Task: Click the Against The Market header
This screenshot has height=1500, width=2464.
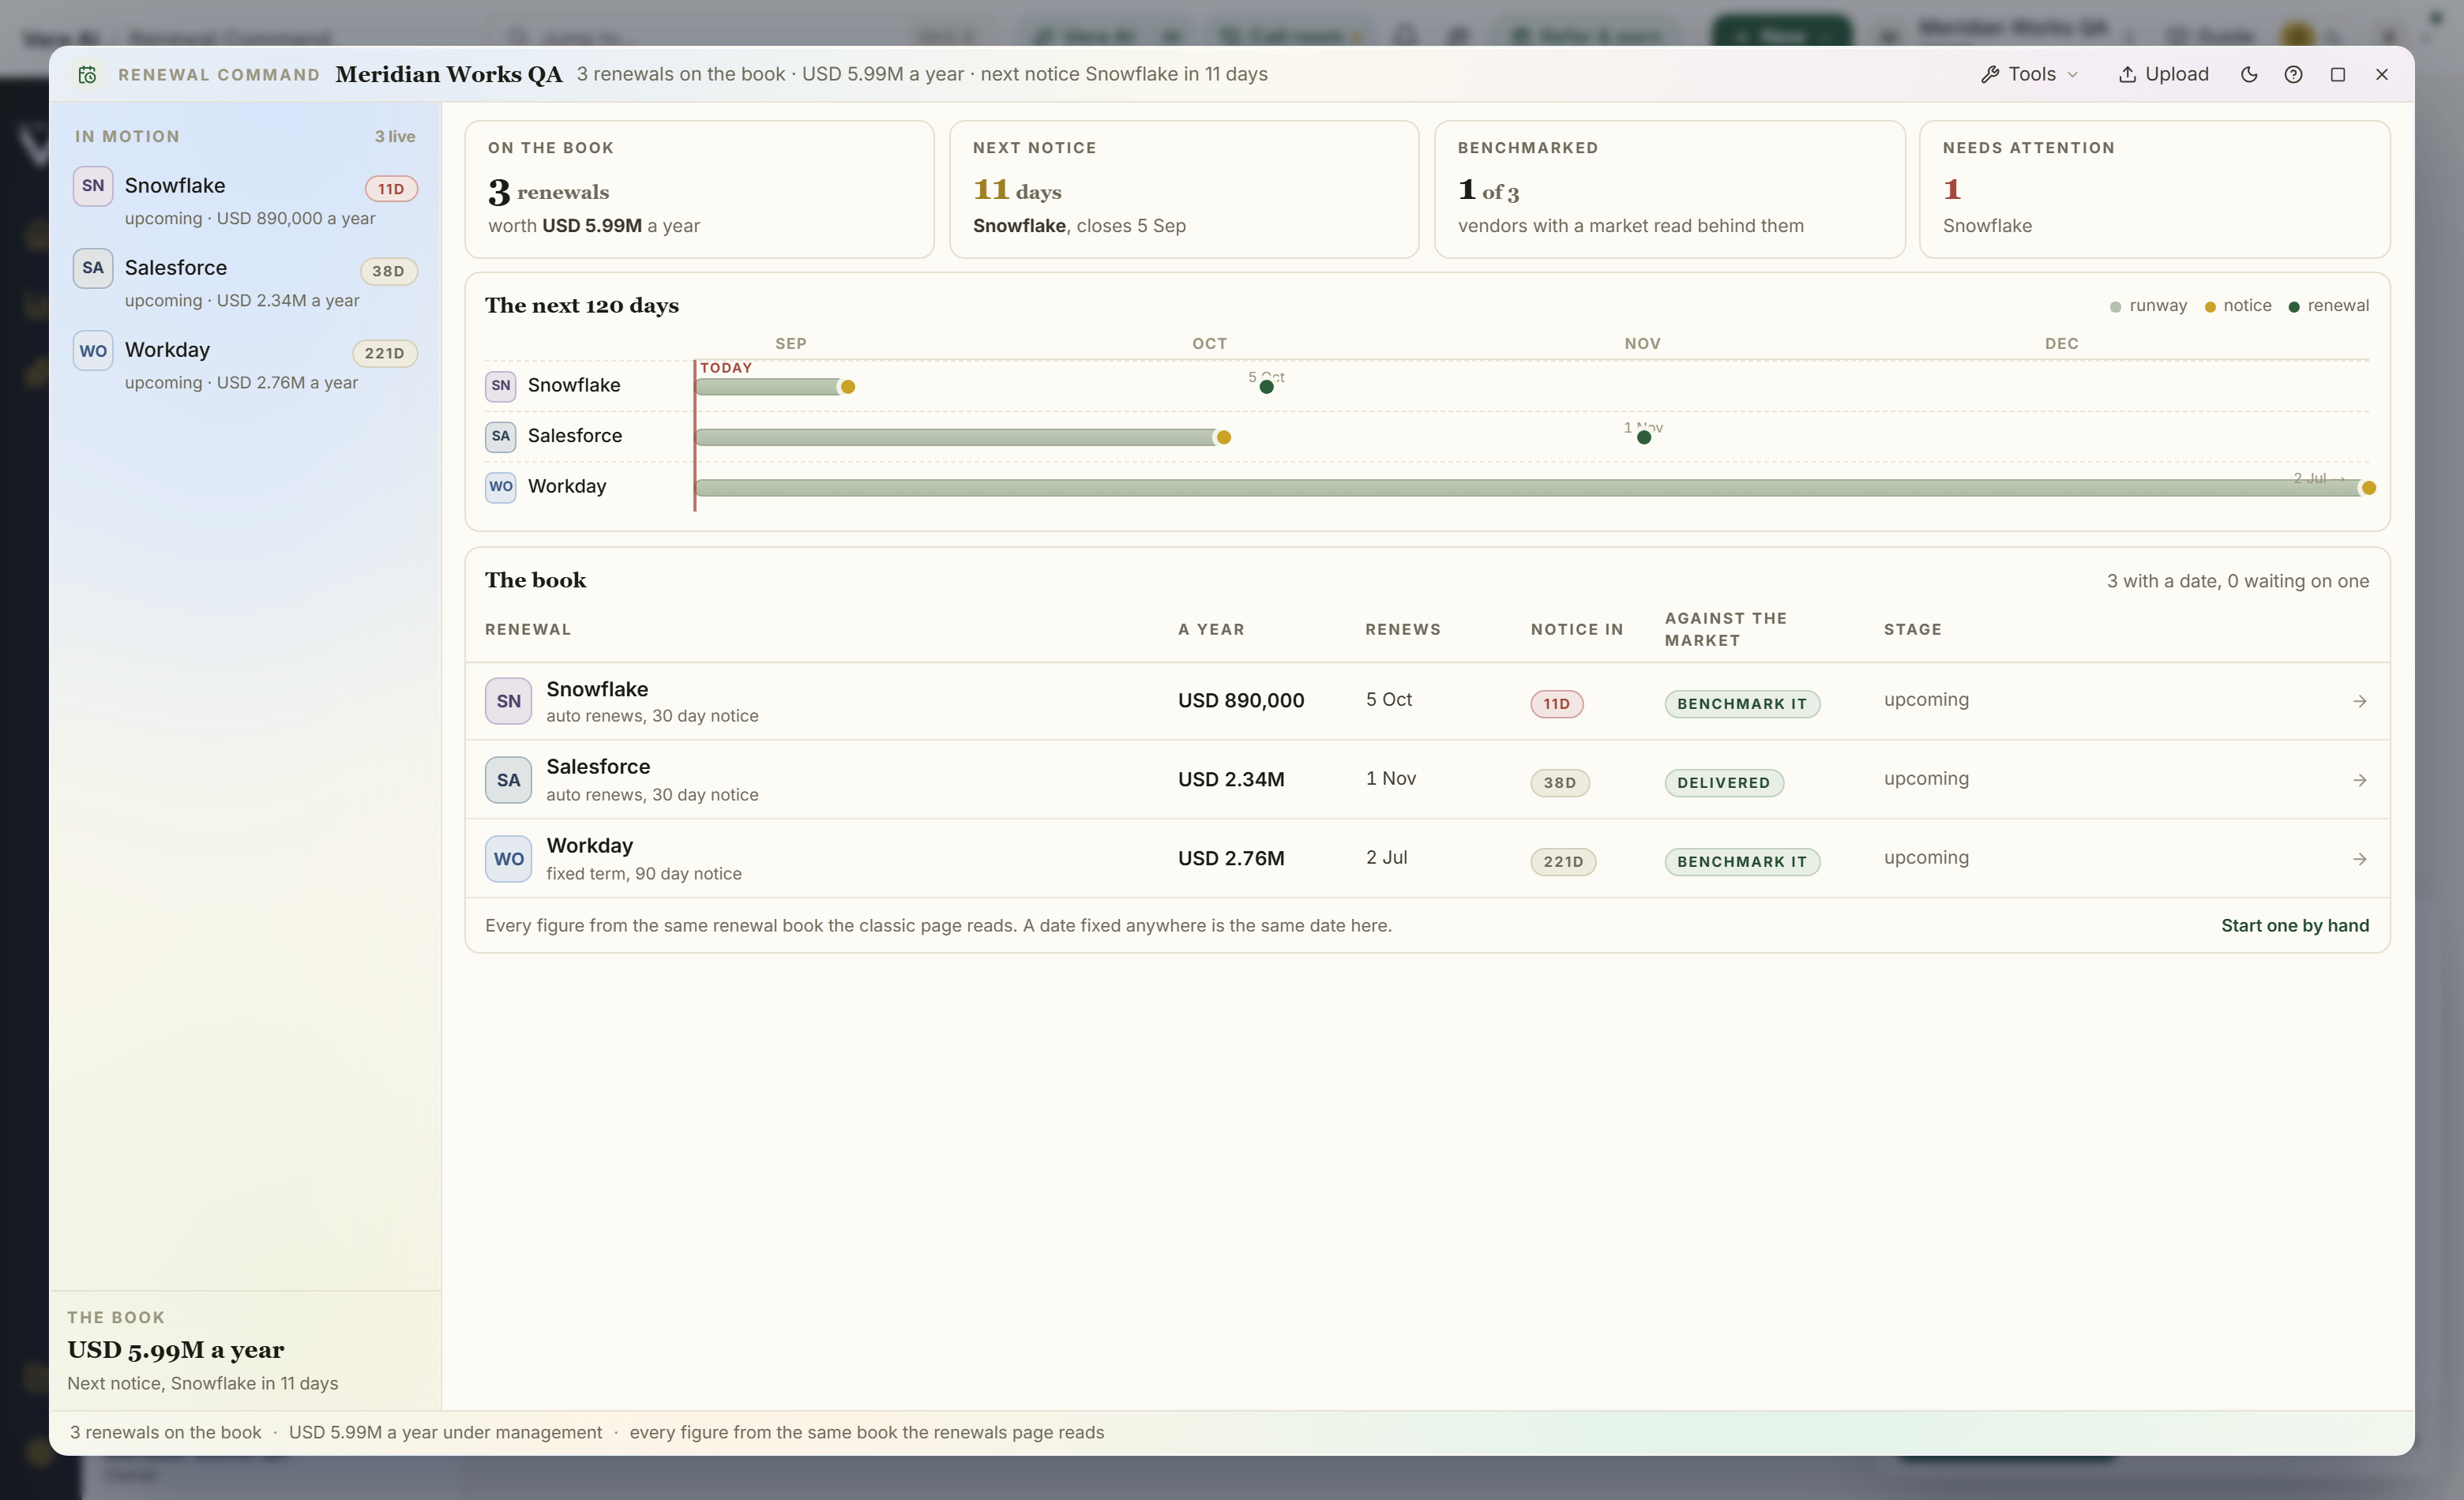Action: pyautogui.click(x=1726, y=629)
